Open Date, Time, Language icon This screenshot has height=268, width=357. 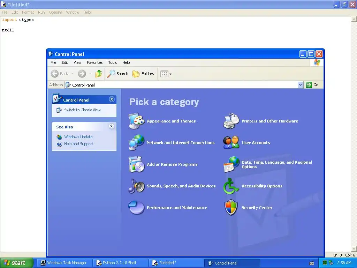pyautogui.click(x=231, y=164)
